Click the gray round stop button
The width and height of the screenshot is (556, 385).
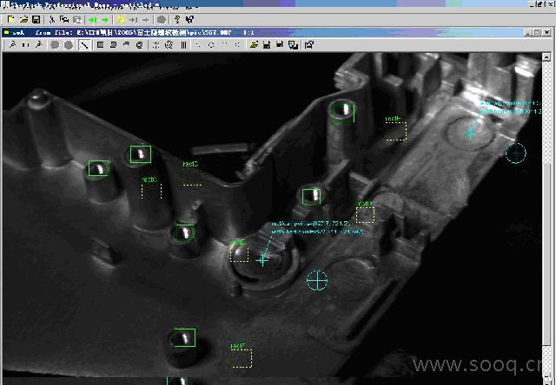coord(162,19)
